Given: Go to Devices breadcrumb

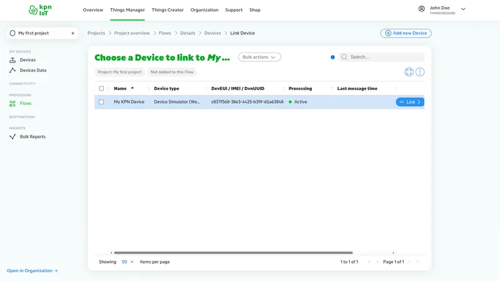Looking at the screenshot, I should pos(212,33).
